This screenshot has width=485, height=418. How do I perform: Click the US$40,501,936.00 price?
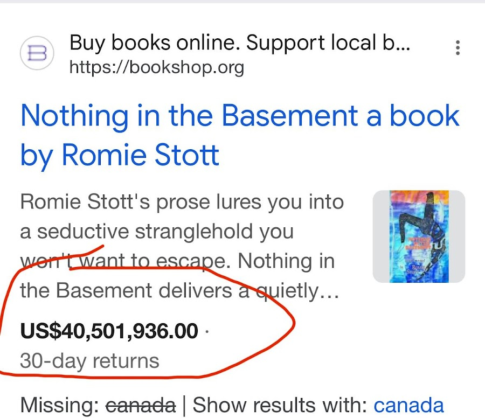coord(109,331)
